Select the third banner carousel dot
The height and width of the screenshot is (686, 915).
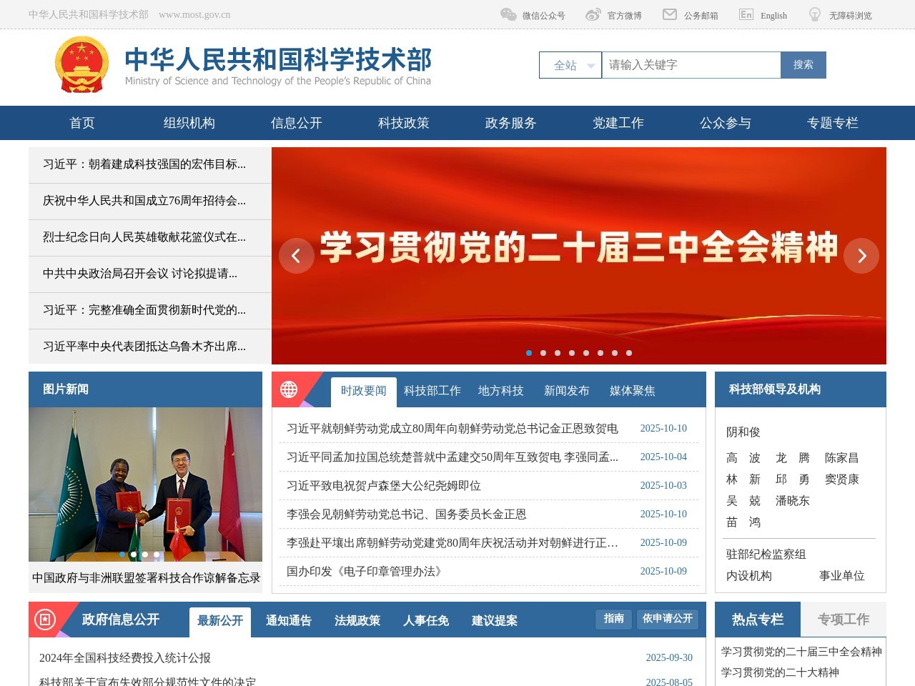click(558, 353)
